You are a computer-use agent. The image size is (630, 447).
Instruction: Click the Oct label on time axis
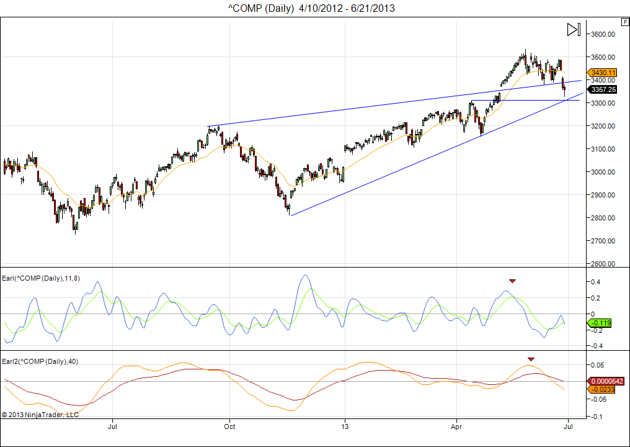tap(229, 427)
